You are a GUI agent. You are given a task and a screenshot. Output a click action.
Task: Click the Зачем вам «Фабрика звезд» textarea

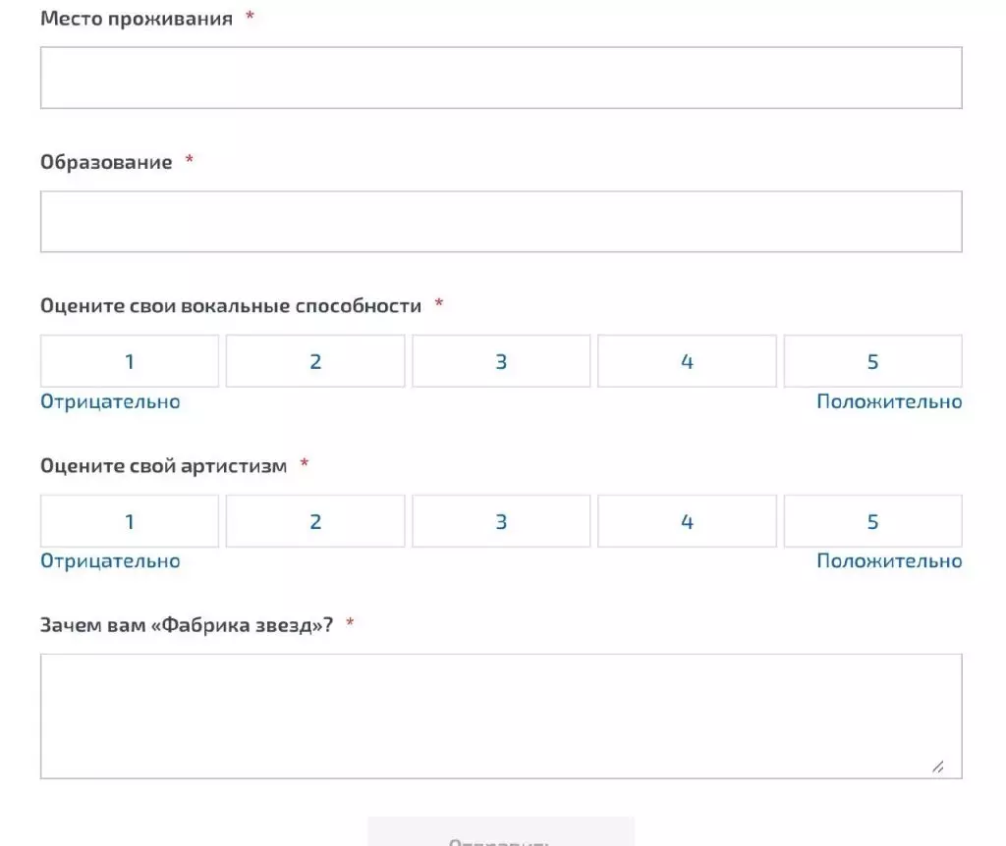click(501, 716)
